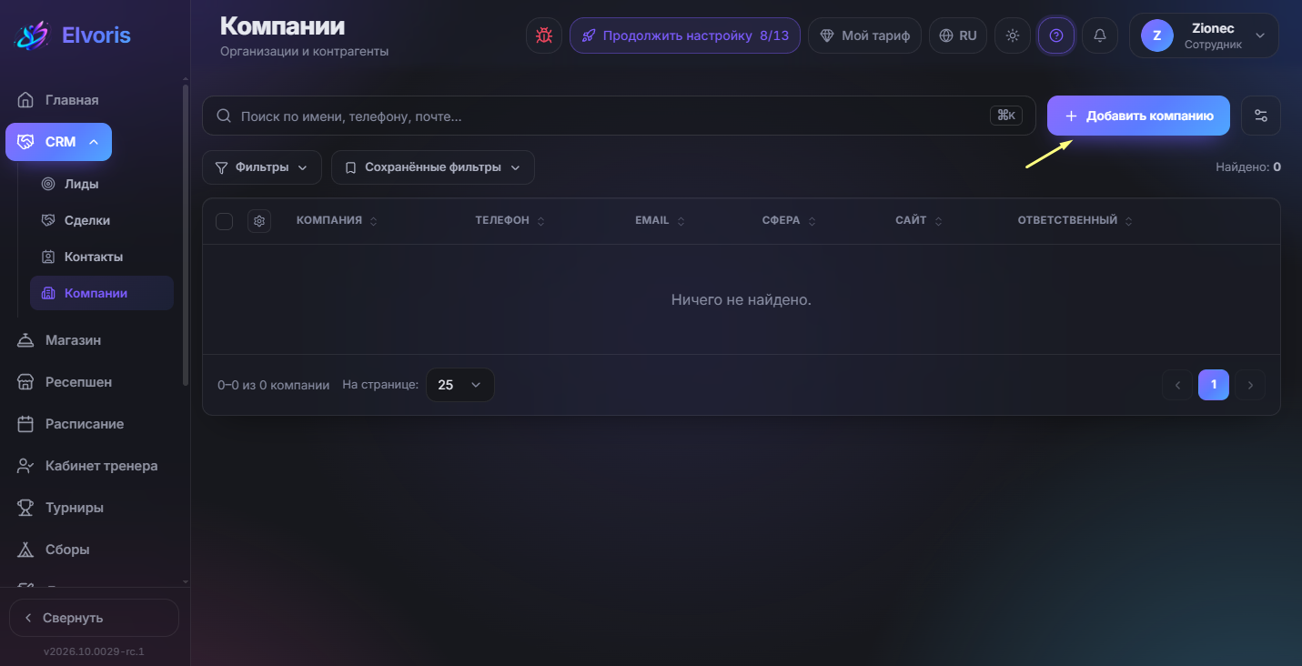Image resolution: width=1302 pixels, height=666 pixels.
Task: Open the help question mark icon
Action: tap(1056, 35)
